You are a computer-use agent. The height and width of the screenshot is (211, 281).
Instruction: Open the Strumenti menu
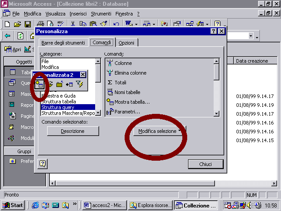(x=101, y=14)
